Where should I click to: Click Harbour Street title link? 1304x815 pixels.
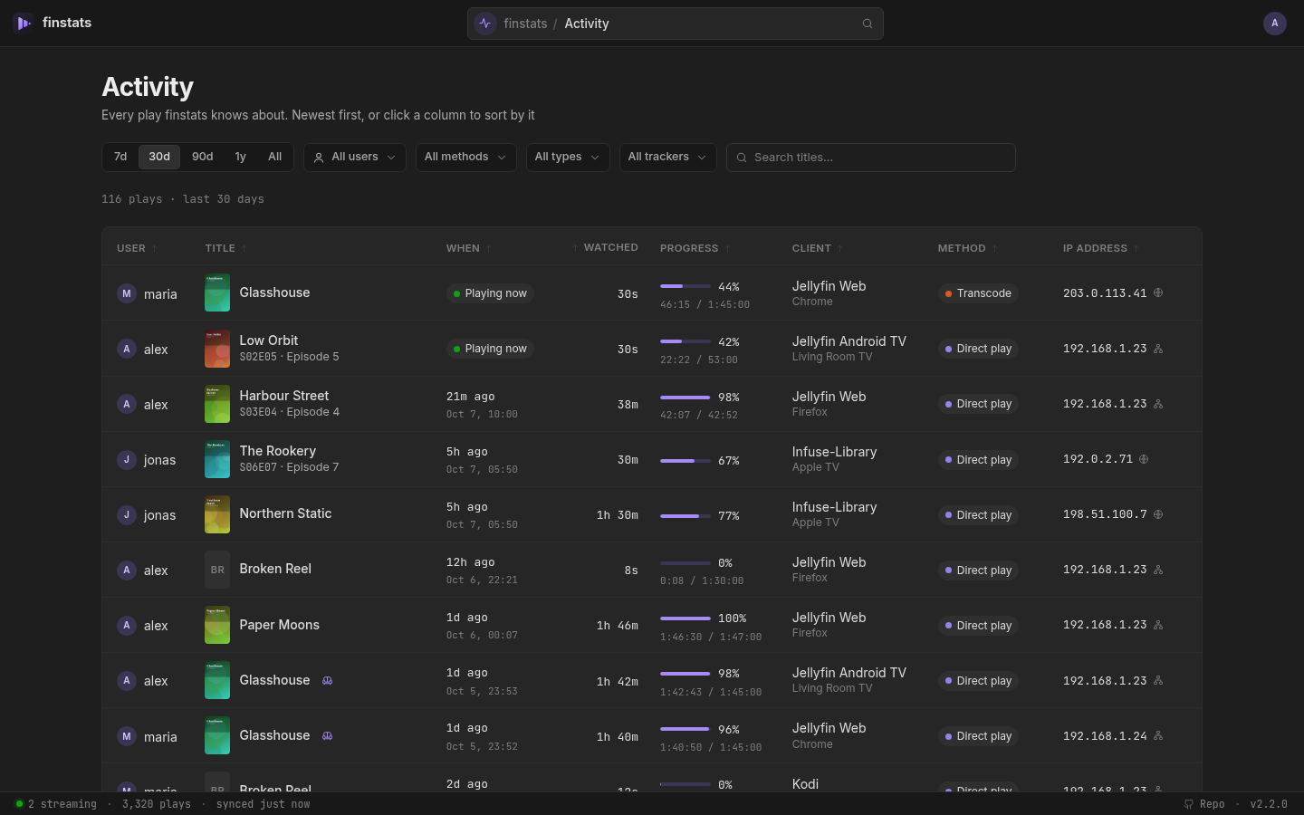point(284,396)
